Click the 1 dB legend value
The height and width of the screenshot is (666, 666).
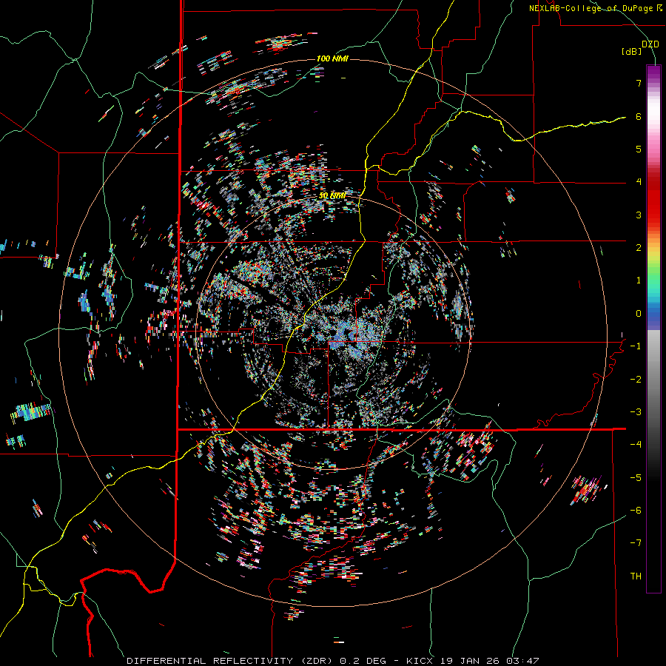pyautogui.click(x=639, y=280)
